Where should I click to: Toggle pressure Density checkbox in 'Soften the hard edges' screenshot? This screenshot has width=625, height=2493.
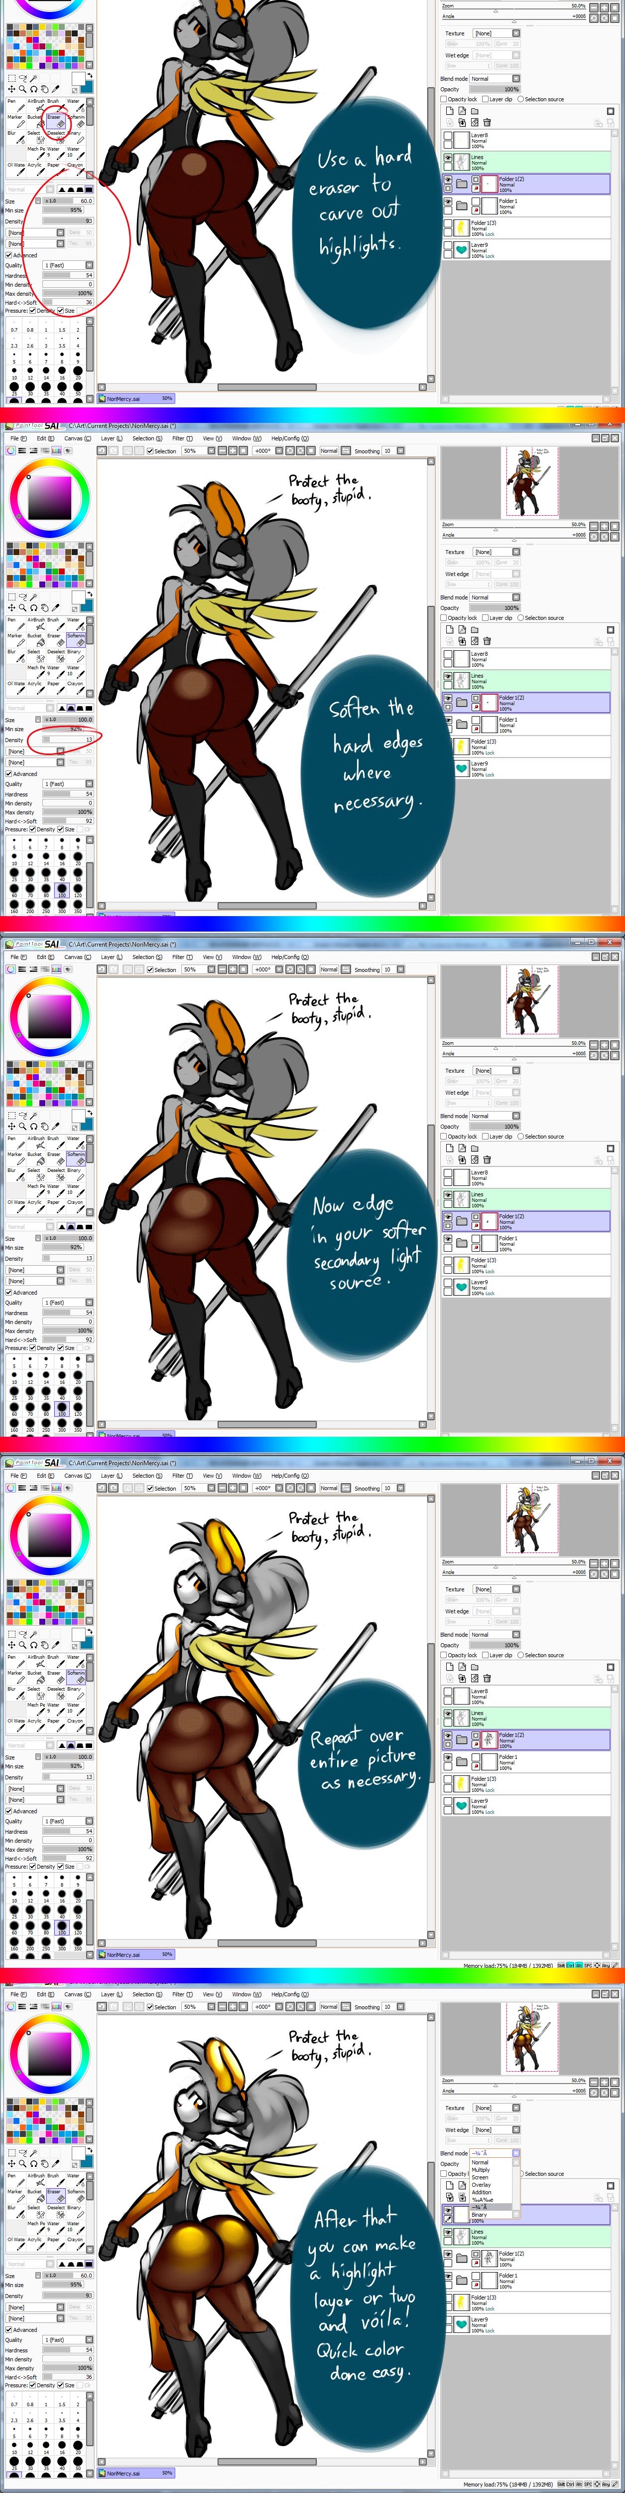click(x=33, y=829)
